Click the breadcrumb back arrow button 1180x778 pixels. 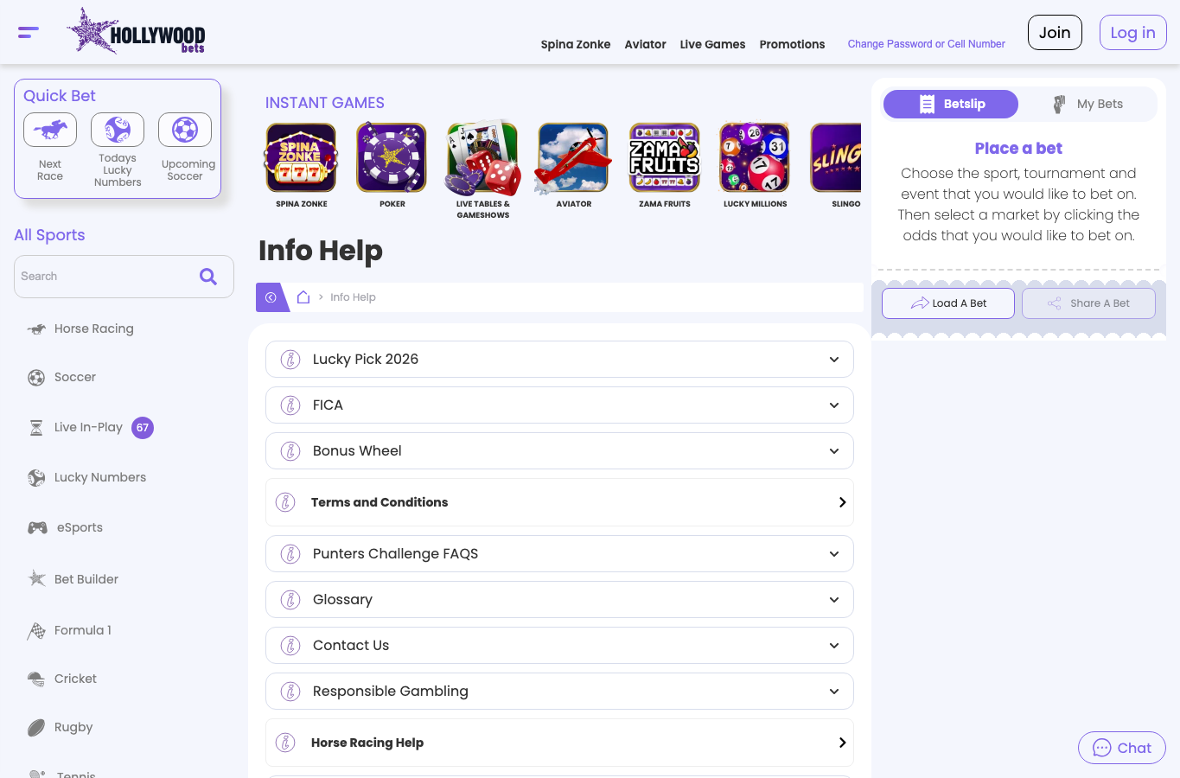pyautogui.click(x=271, y=297)
